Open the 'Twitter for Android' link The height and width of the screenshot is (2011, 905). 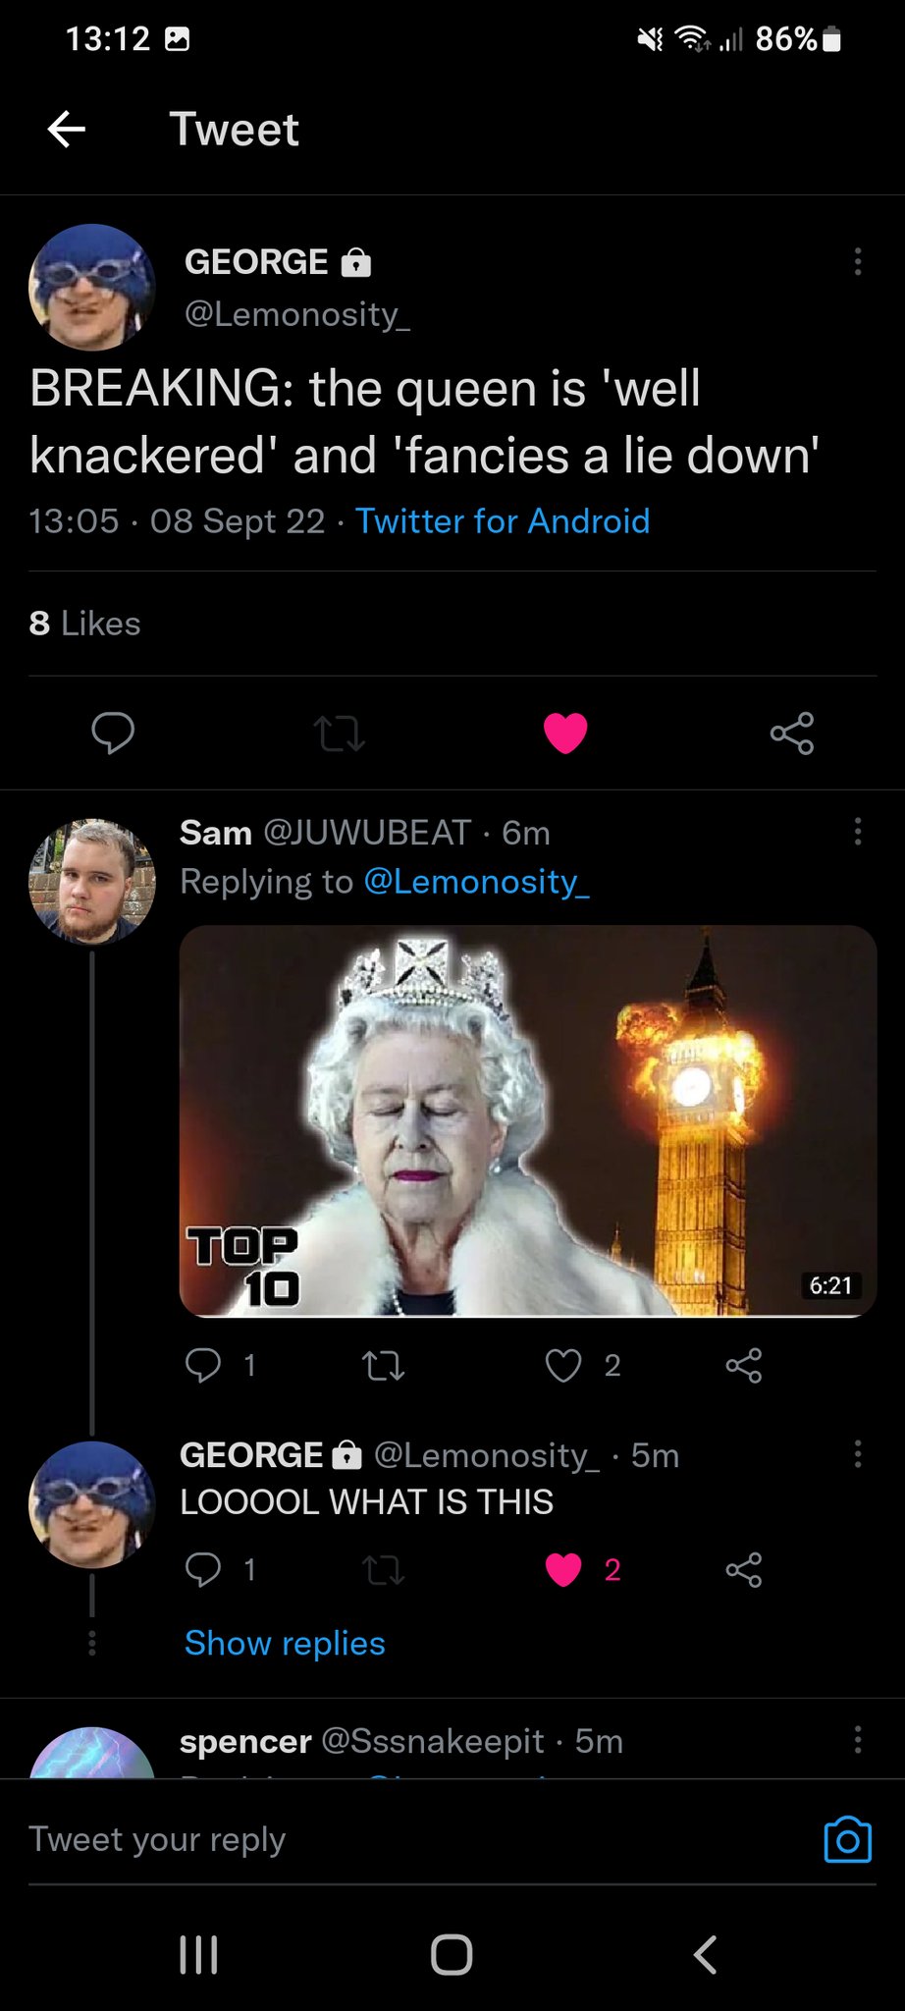coord(502,520)
